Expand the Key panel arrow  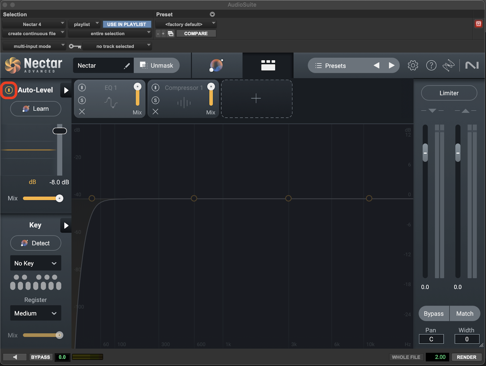coord(66,225)
